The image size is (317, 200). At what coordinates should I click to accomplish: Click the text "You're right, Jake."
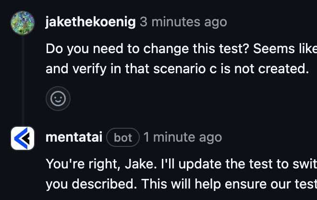pos(101,164)
